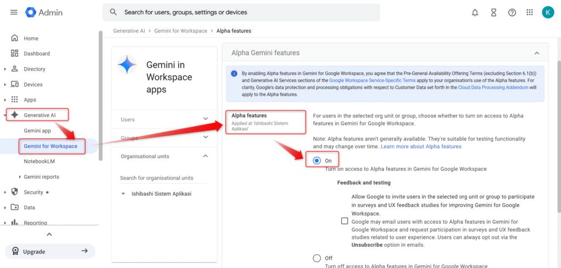Click the Home icon in sidebar

tap(15, 38)
